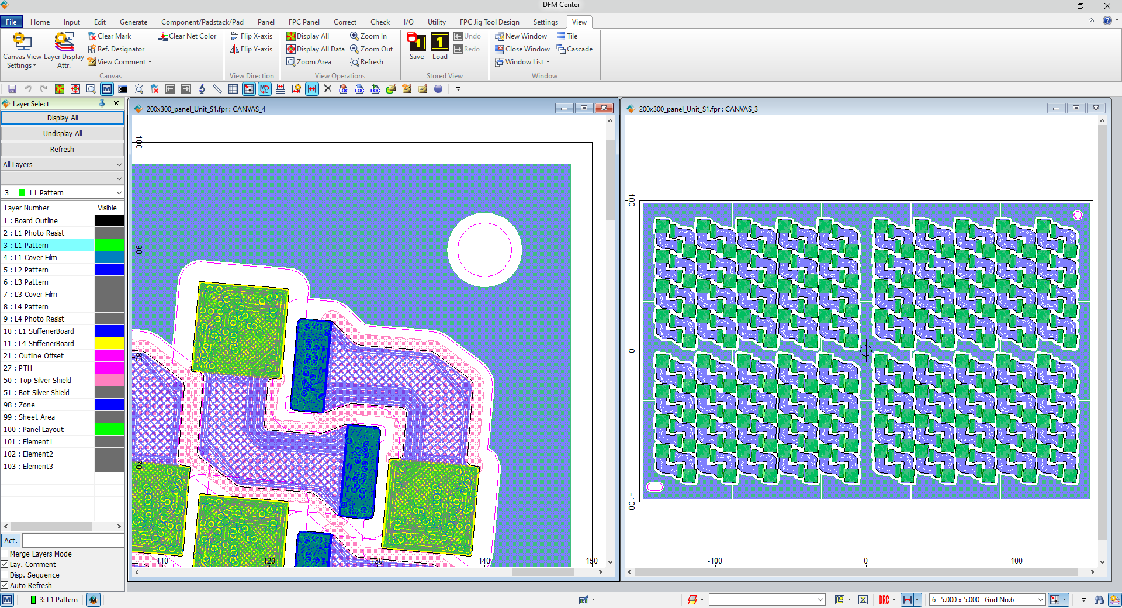This screenshot has height=608, width=1122.
Task: Switch to the Generate tab
Action: coord(133,22)
